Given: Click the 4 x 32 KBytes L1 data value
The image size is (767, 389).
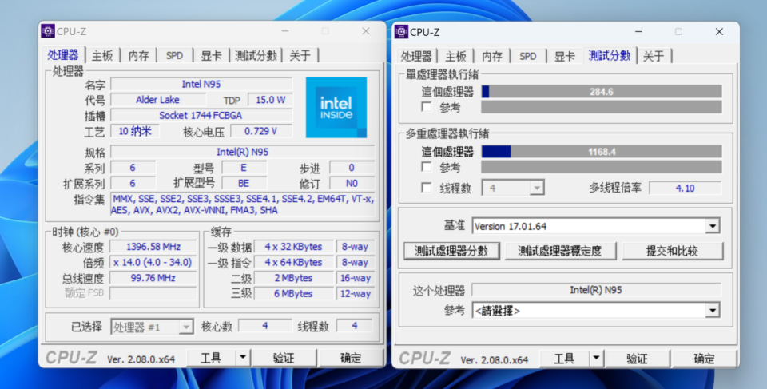Looking at the screenshot, I should (293, 247).
